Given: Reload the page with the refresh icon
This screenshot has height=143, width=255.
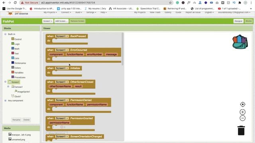Looking at the screenshot, I should [15, 3].
